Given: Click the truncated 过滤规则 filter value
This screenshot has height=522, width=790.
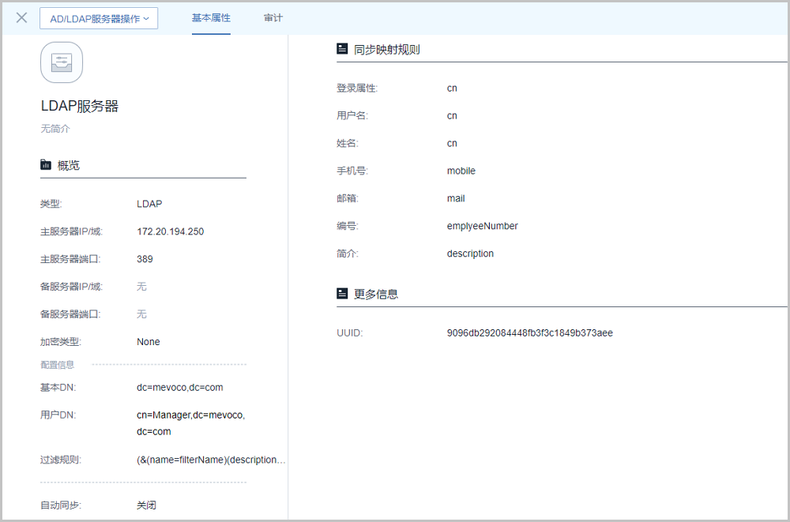Looking at the screenshot, I should [x=211, y=460].
